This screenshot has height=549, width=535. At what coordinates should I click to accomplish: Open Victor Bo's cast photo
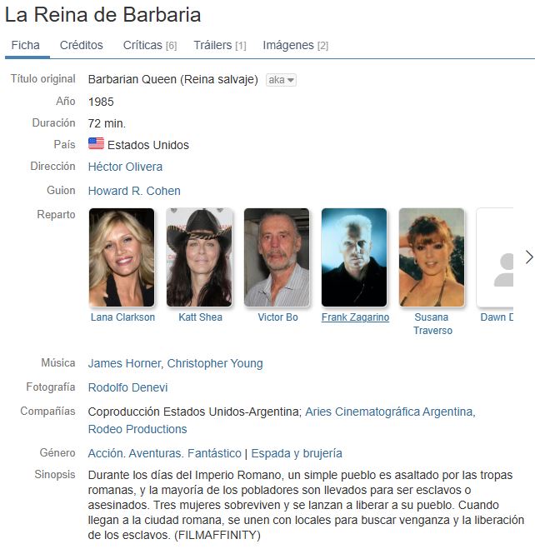(277, 257)
